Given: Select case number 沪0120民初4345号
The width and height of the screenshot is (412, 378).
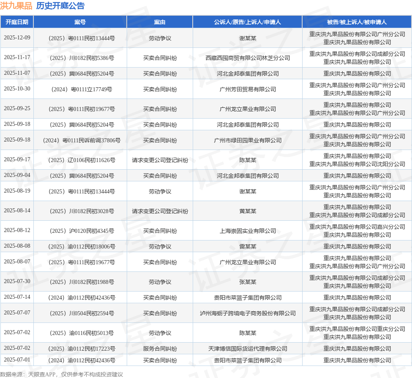Looking at the screenshot, I should [x=82, y=231].
